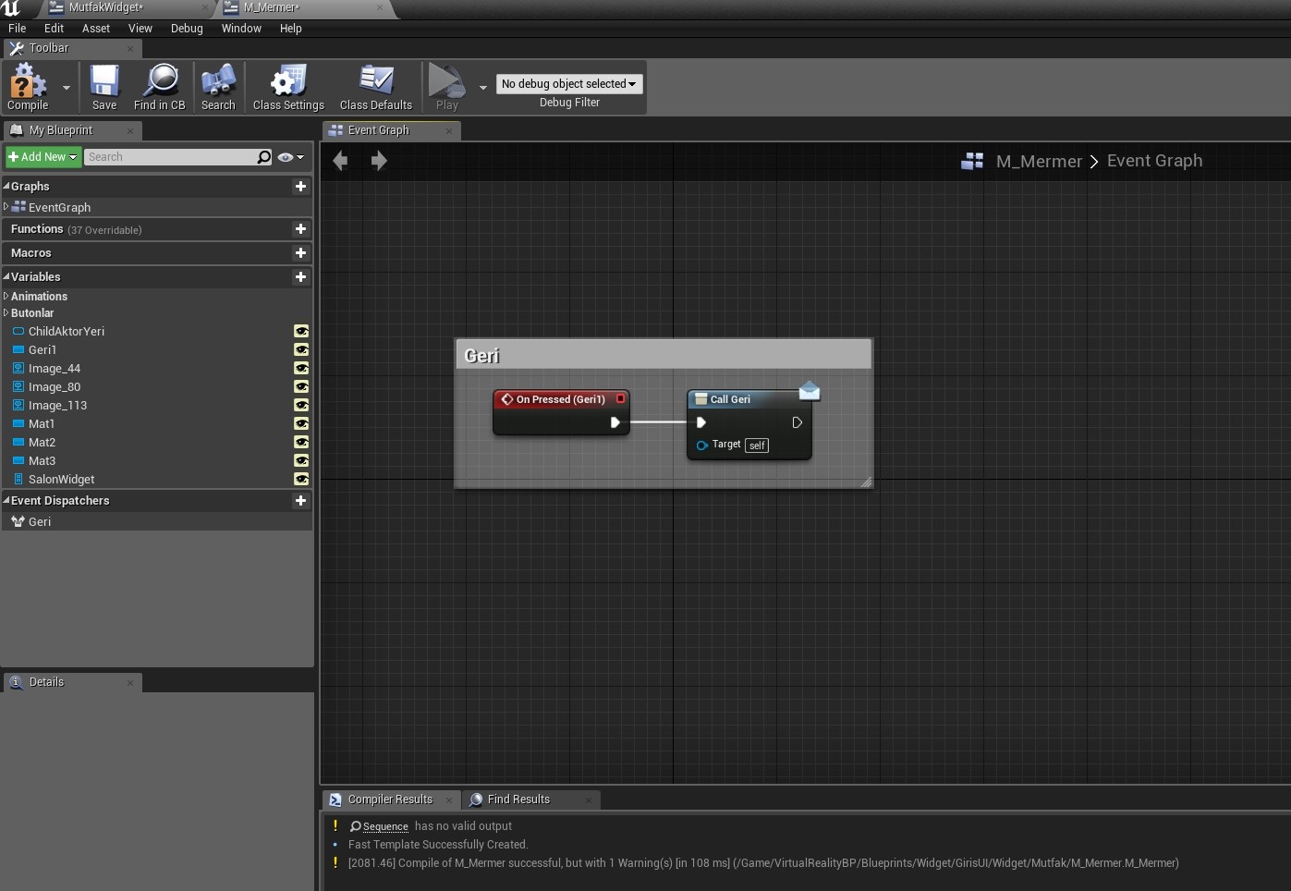Add a new macro with Macros plus icon

point(300,253)
